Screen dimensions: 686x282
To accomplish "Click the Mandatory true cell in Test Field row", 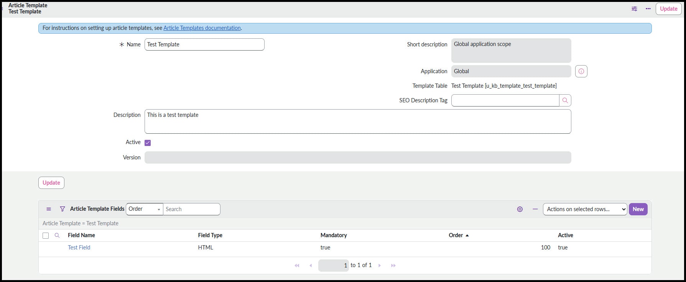I will (325, 248).
